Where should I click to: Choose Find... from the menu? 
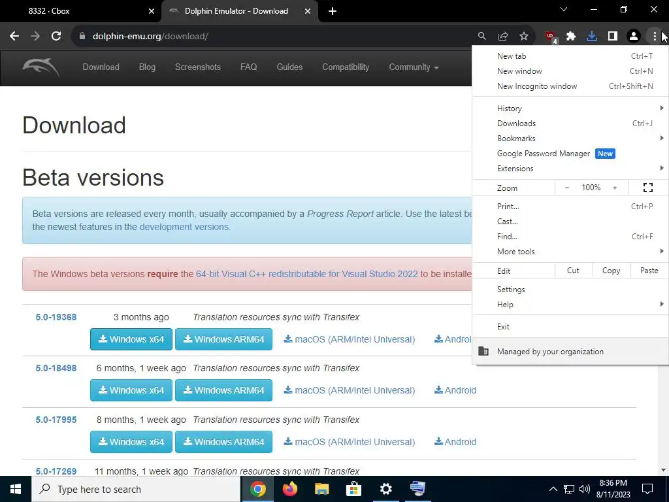click(570, 237)
